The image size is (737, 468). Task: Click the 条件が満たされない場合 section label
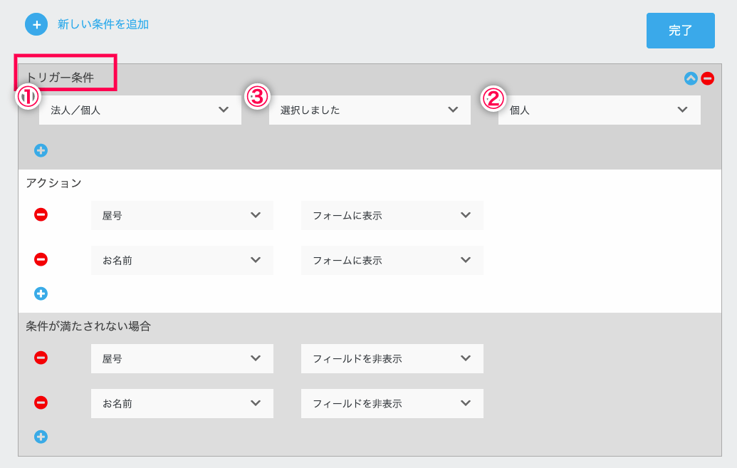coord(88,326)
